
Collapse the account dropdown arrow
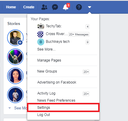(x=90, y=7)
